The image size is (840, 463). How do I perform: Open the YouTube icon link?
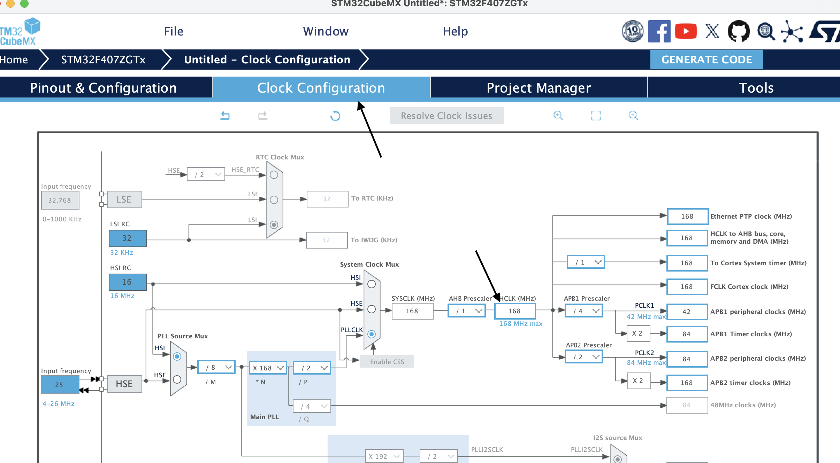[x=686, y=31]
